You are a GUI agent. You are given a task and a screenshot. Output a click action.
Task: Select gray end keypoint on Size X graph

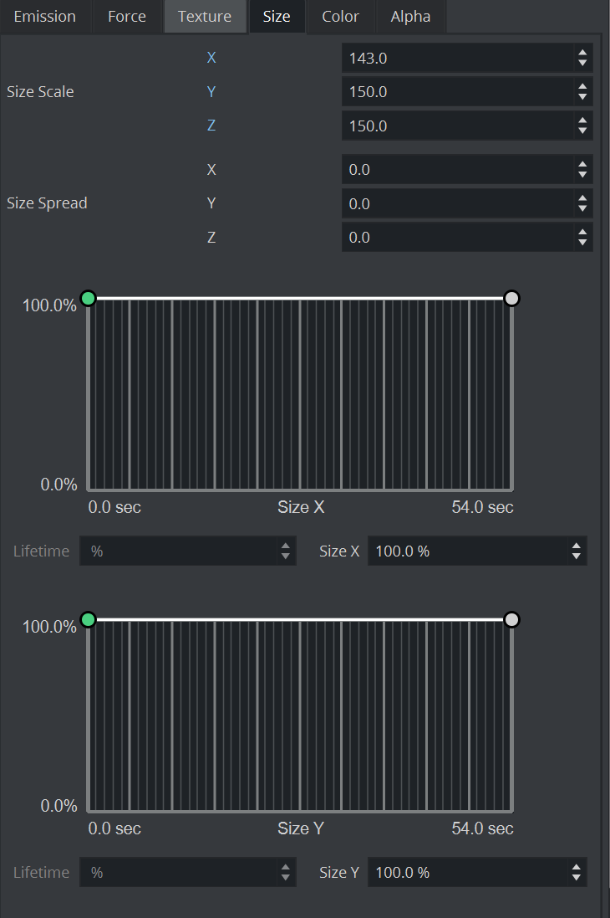[x=512, y=298]
